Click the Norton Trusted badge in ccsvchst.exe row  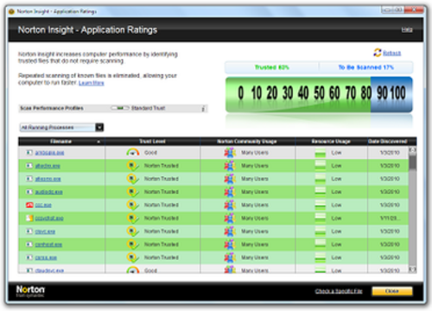[x=132, y=218]
